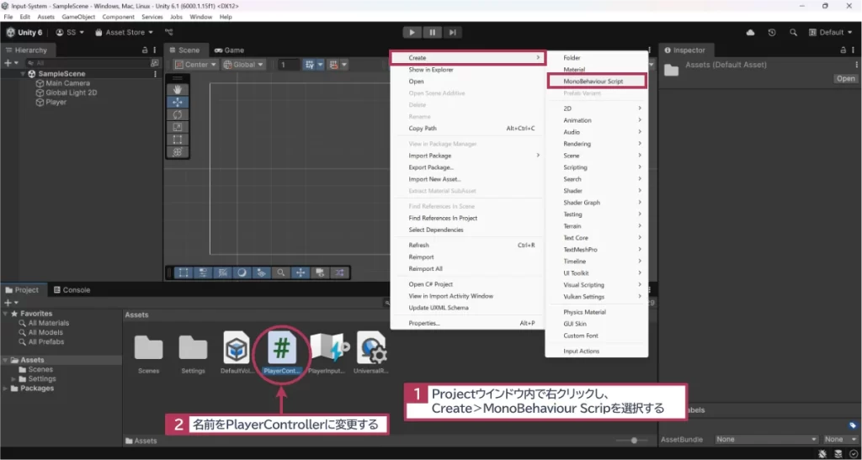This screenshot has height=460, width=862.
Task: Click the cloud services icon
Action: 751,33
